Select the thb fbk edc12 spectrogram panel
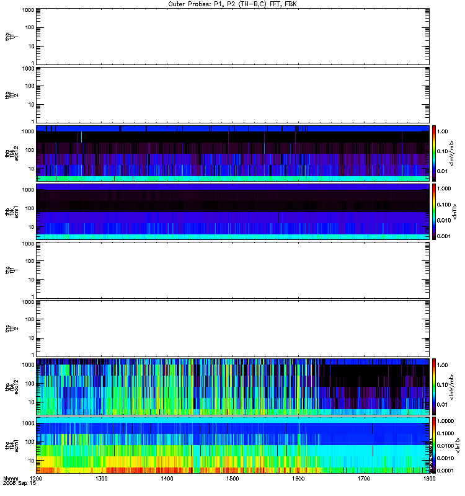The height and width of the screenshot is (496, 465). pos(232,153)
